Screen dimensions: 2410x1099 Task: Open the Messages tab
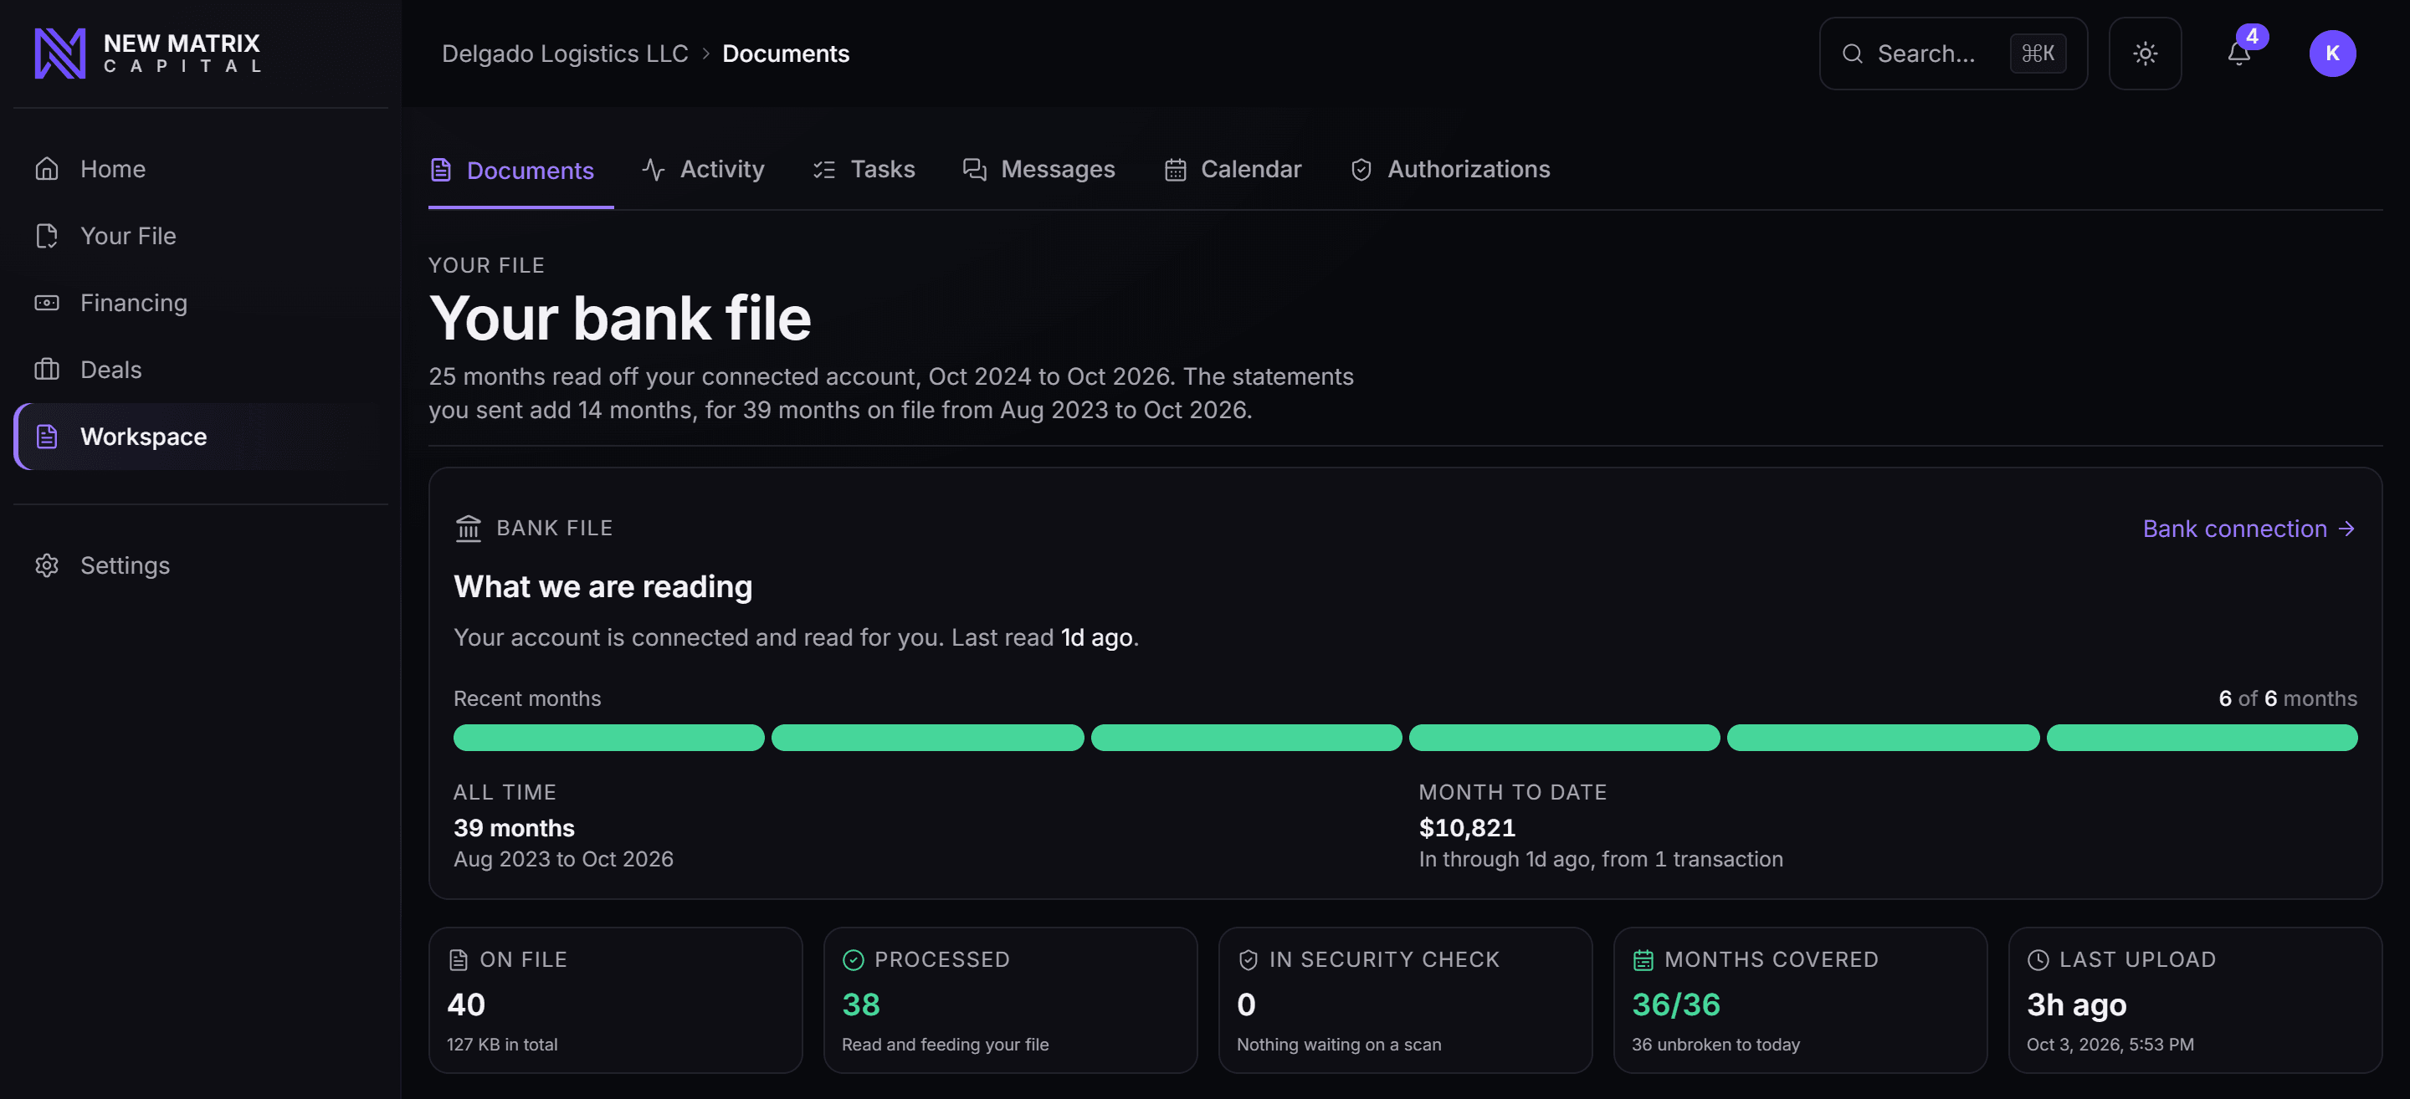pyautogui.click(x=1038, y=169)
